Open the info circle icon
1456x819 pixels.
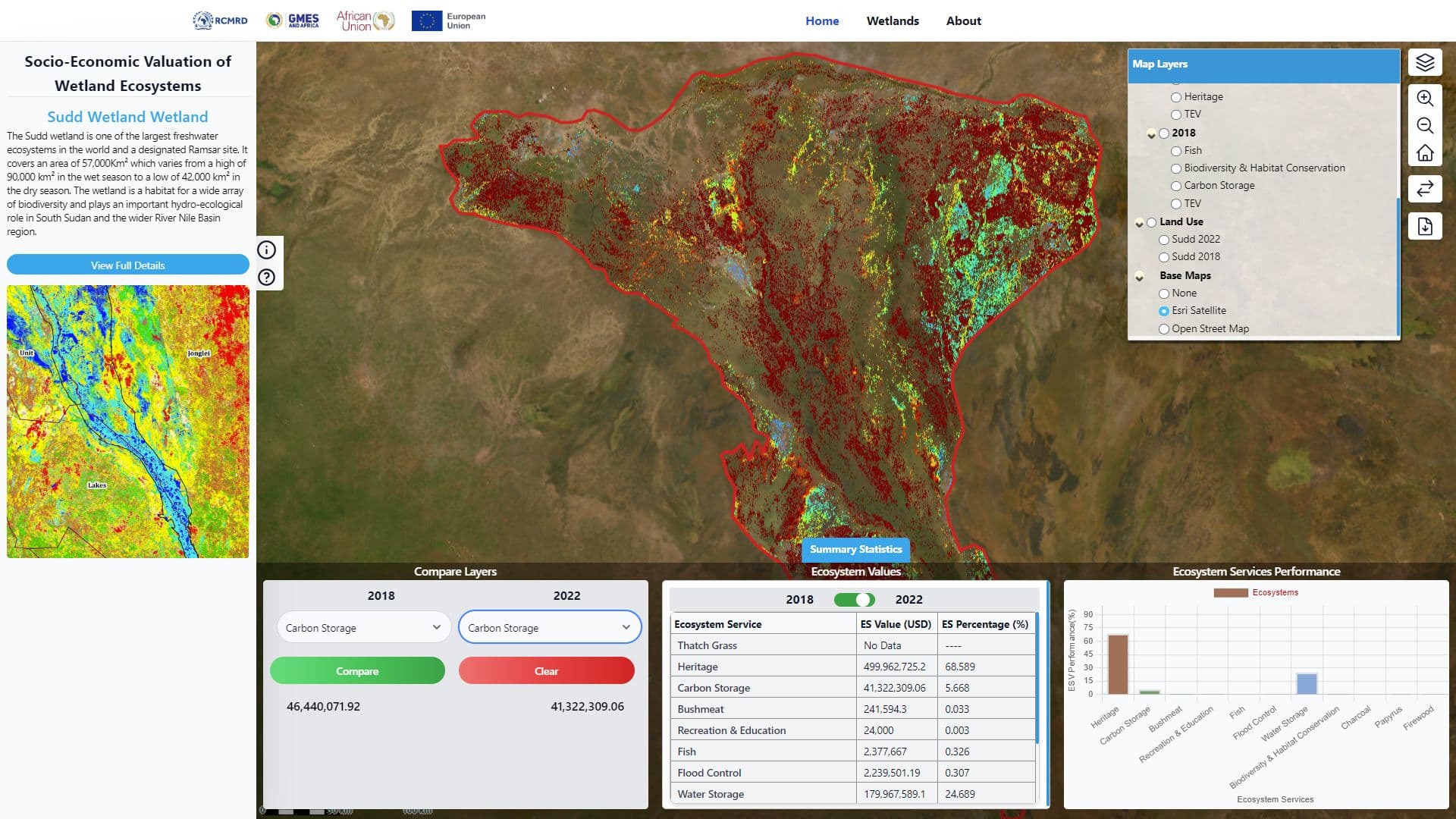click(267, 250)
